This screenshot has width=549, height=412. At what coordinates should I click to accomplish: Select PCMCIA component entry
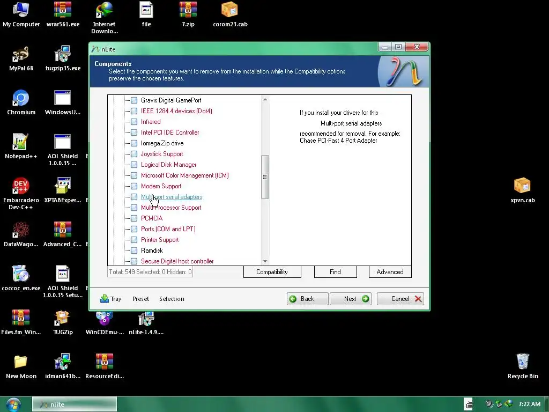152,219
